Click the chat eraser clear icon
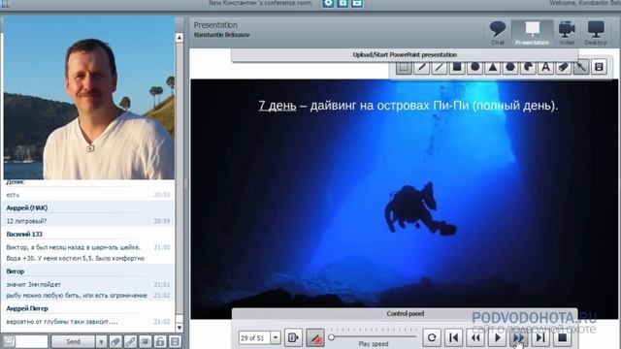Viewport: 621px width, 349px height. point(115,341)
